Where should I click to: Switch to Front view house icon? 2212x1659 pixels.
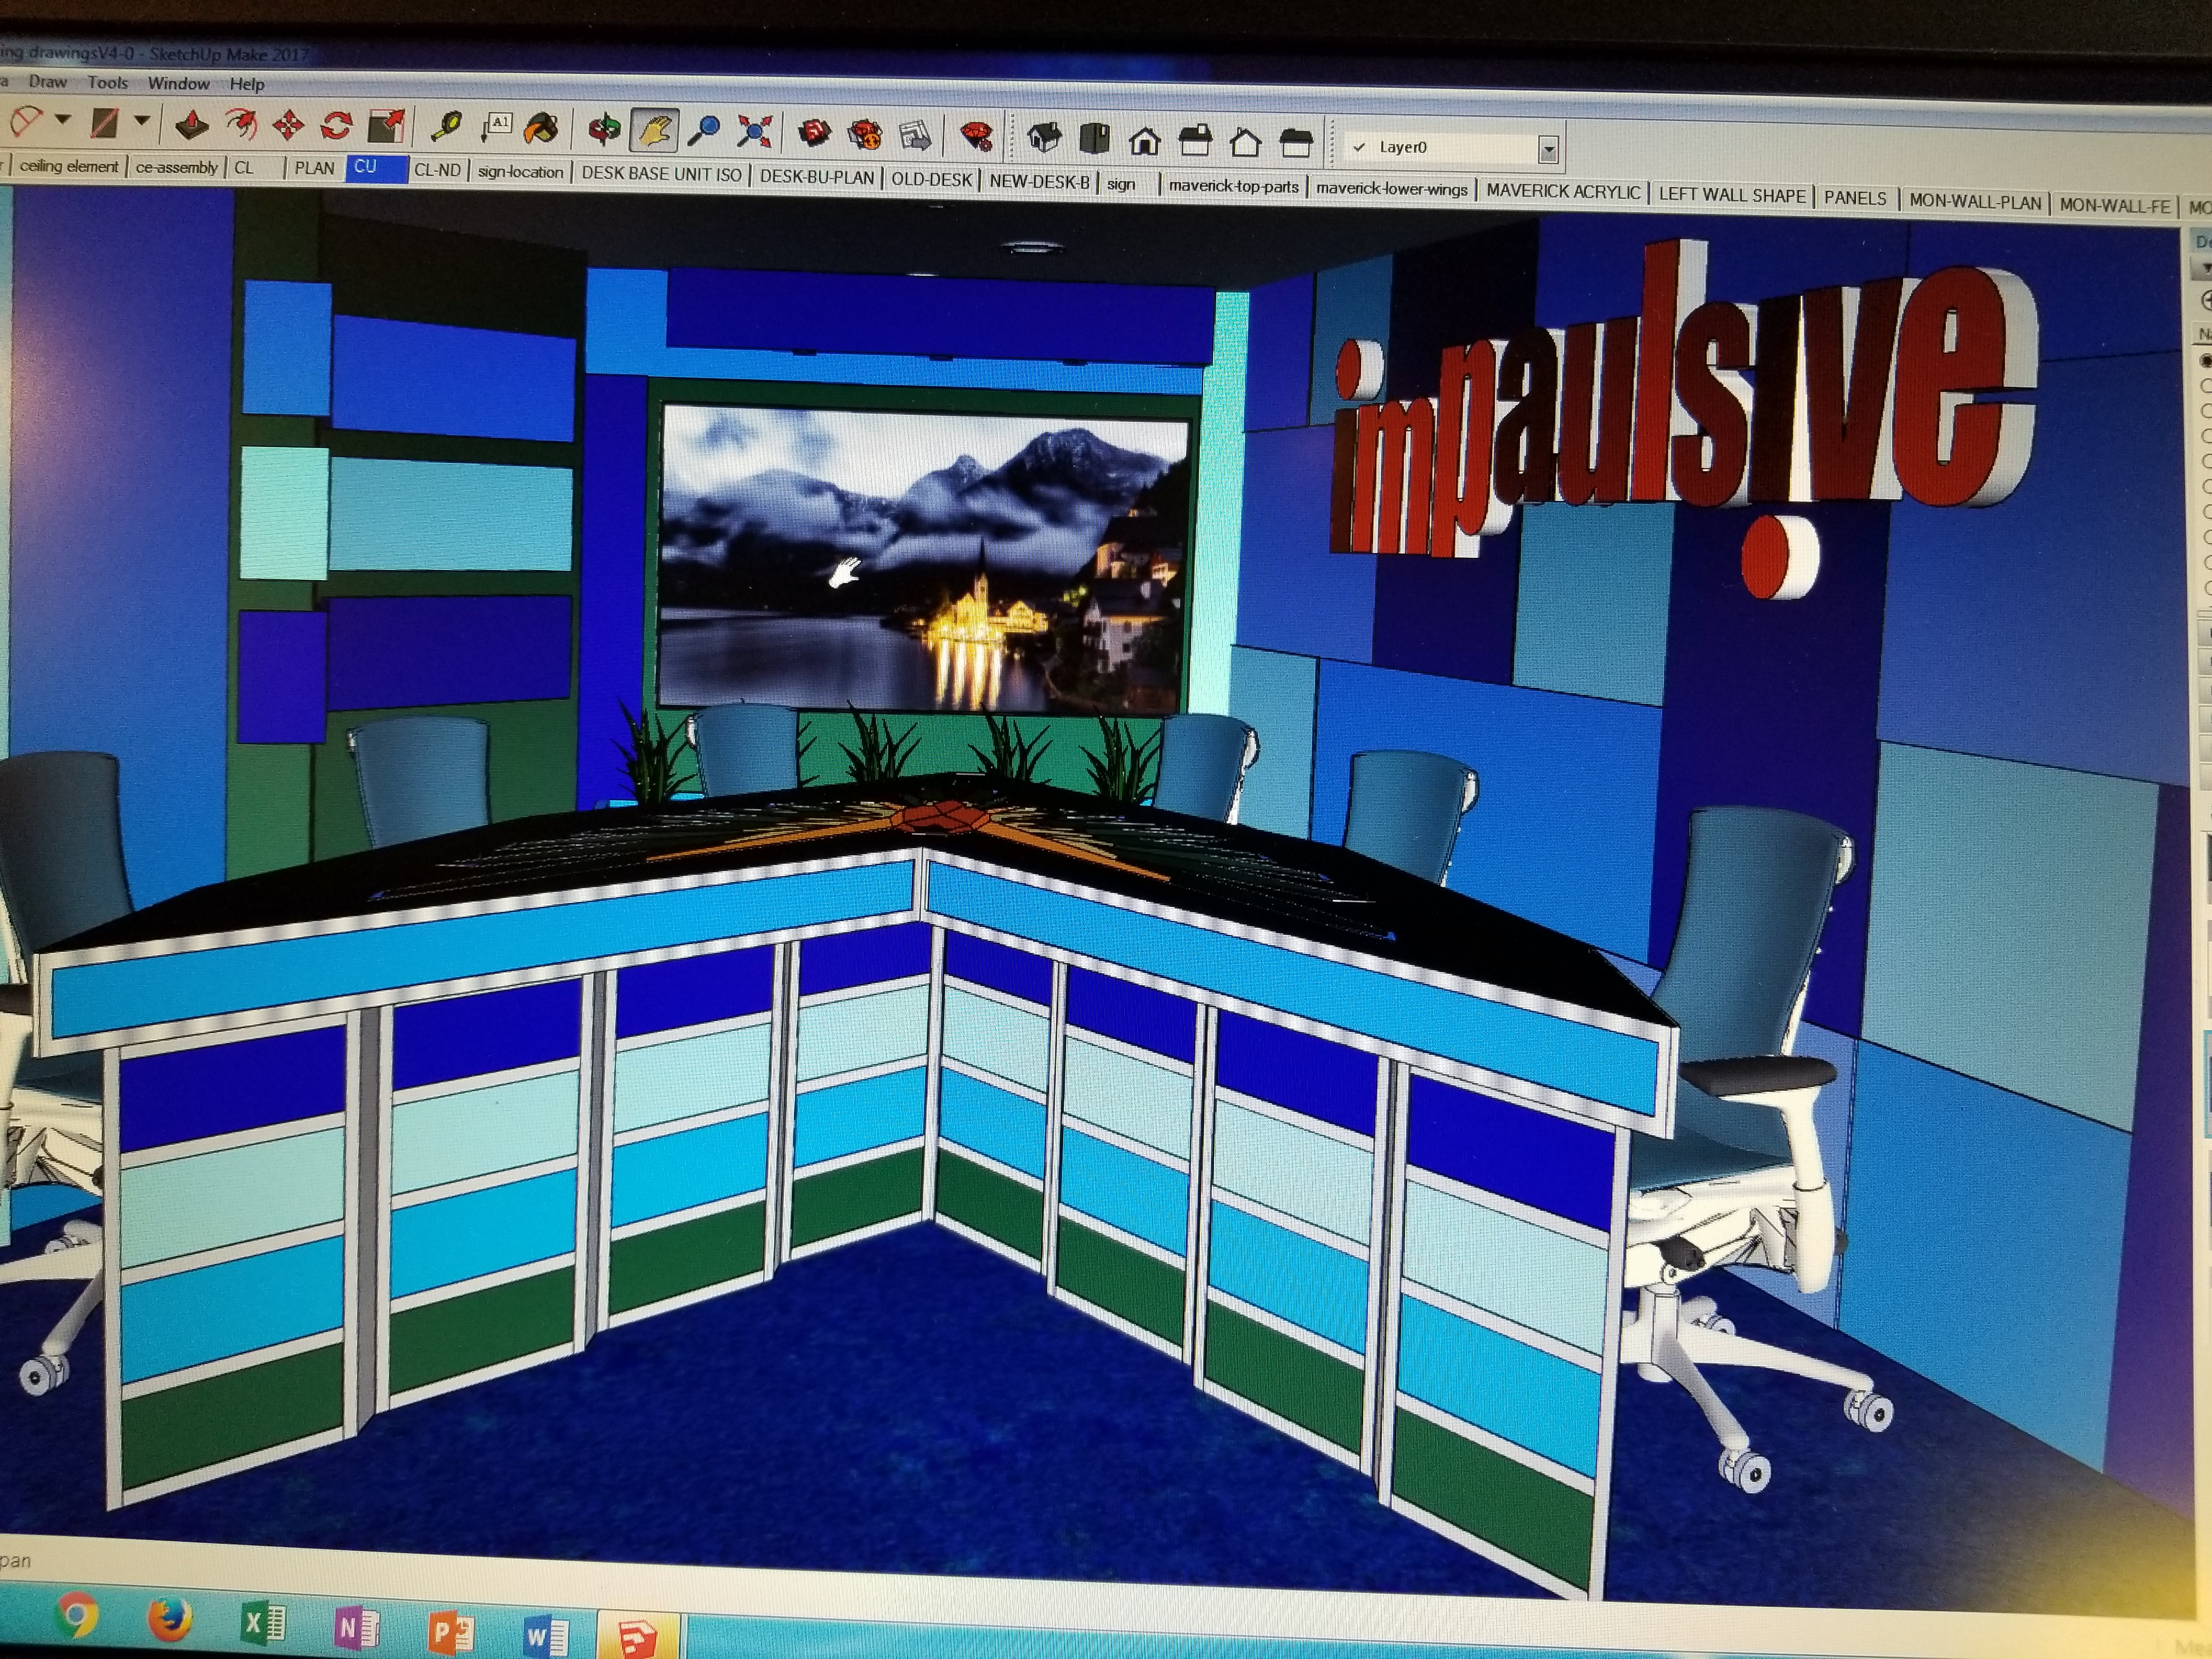click(1145, 140)
